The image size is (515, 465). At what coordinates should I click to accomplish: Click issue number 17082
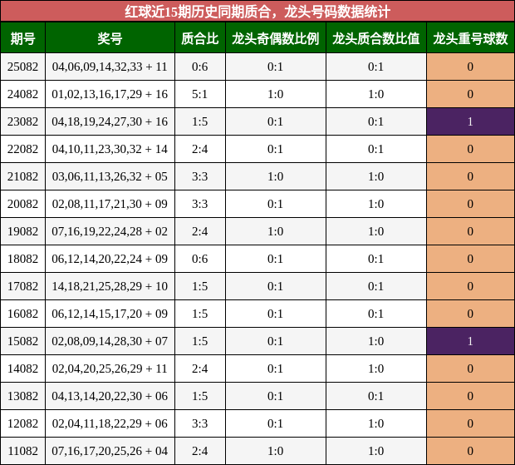pyautogui.click(x=22, y=286)
